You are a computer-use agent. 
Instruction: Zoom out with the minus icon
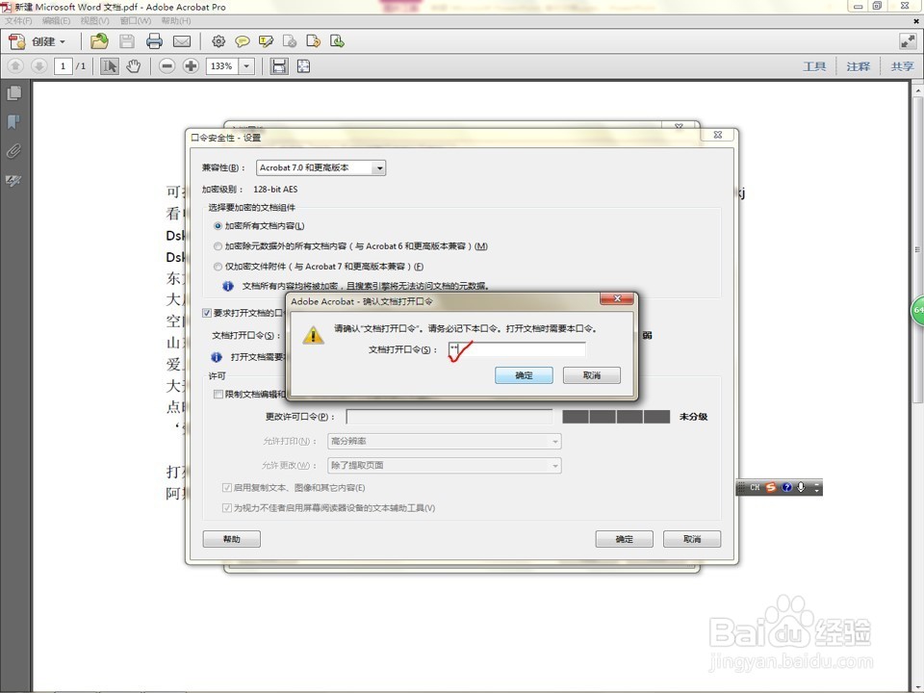(167, 66)
